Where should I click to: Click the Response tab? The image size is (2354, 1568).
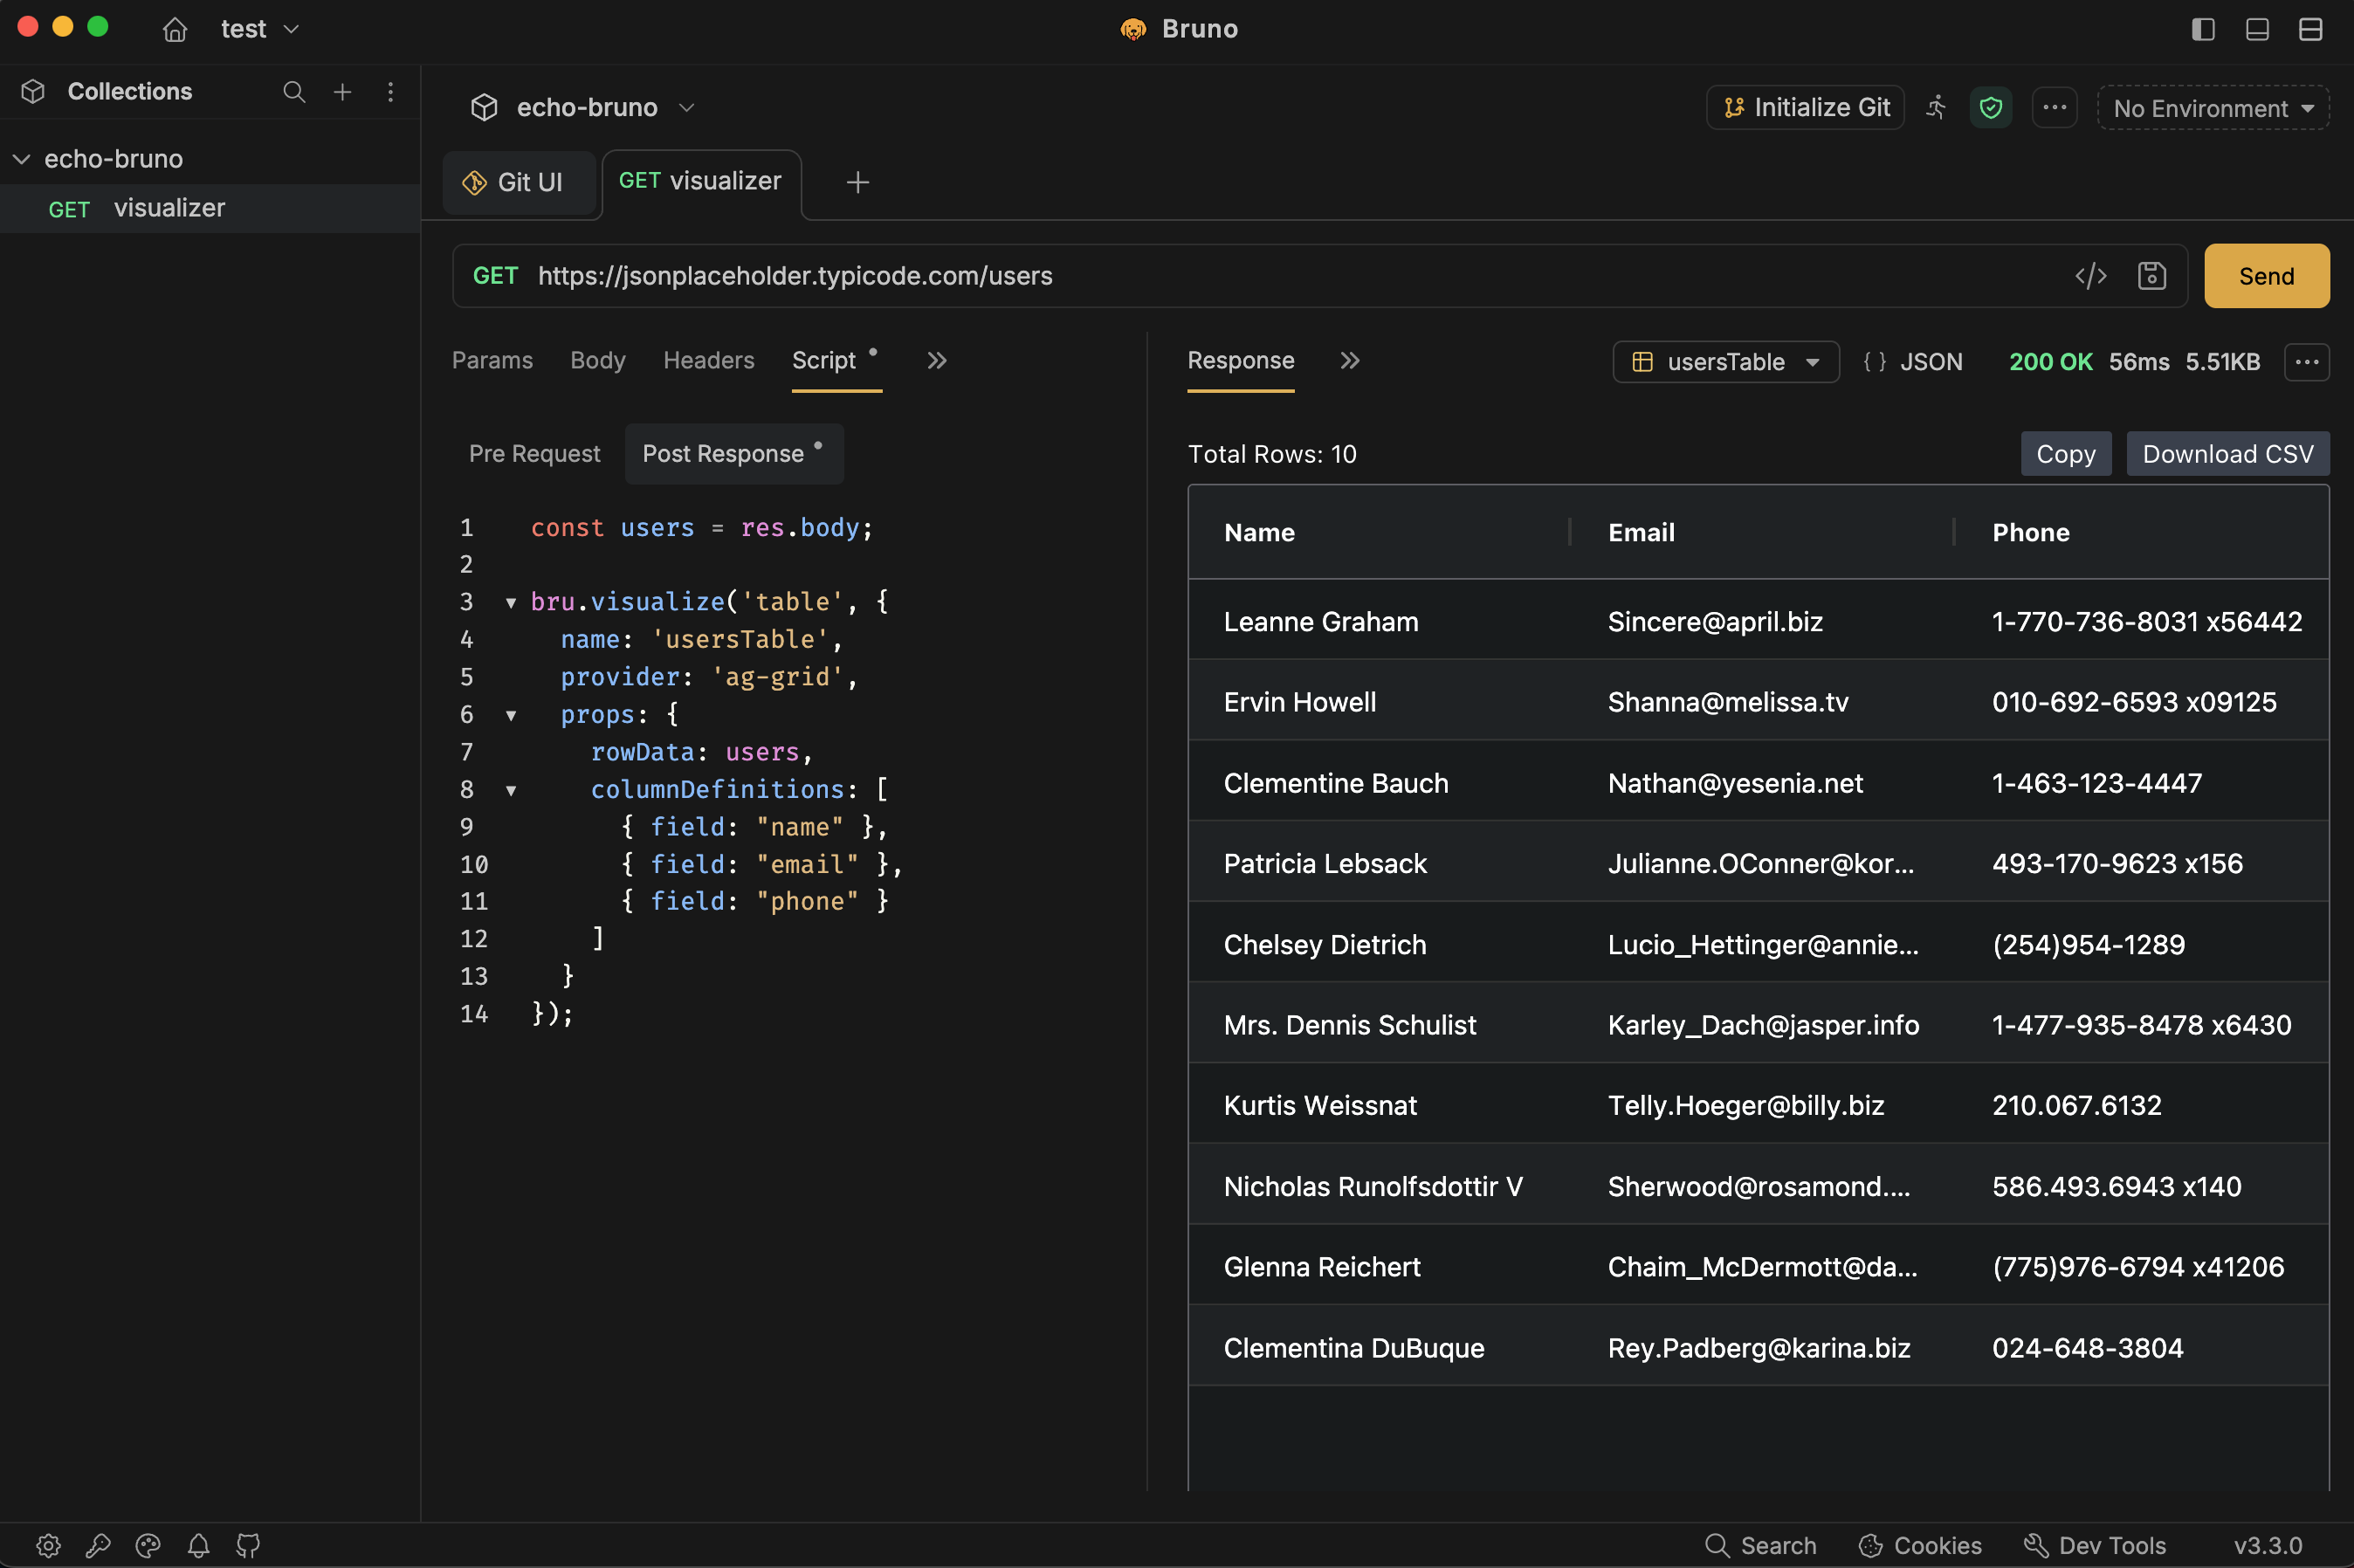[1241, 360]
